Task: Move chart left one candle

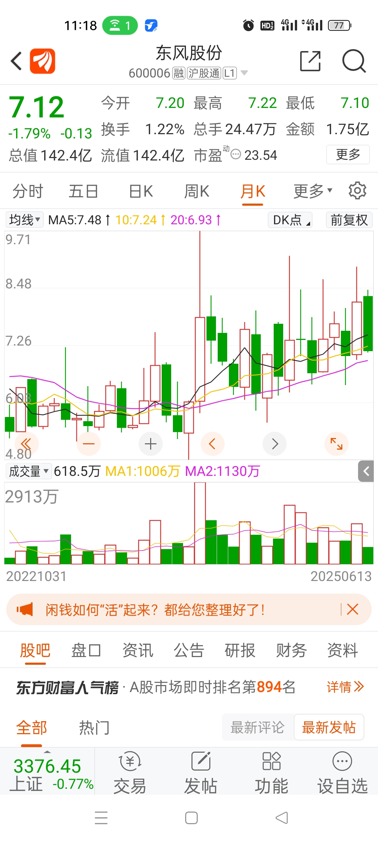Action: tap(212, 444)
